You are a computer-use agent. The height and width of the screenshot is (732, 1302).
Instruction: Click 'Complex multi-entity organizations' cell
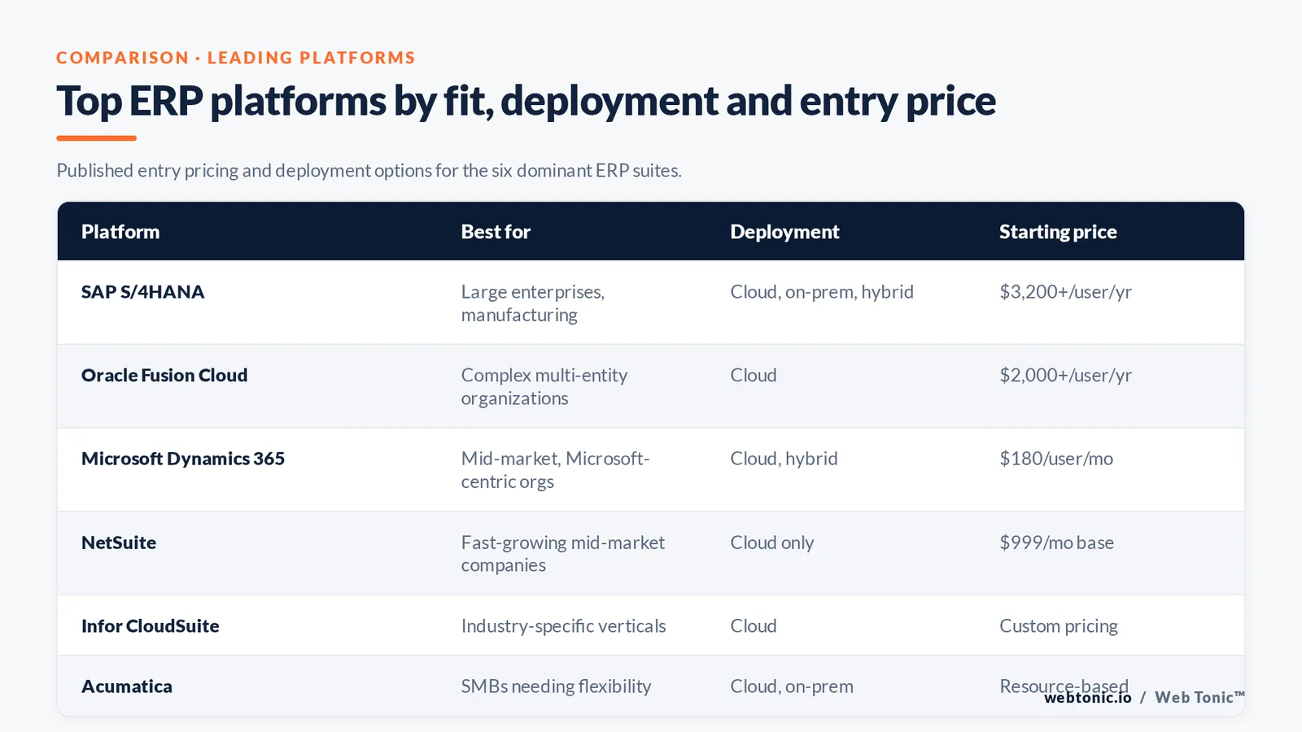pyautogui.click(x=544, y=387)
